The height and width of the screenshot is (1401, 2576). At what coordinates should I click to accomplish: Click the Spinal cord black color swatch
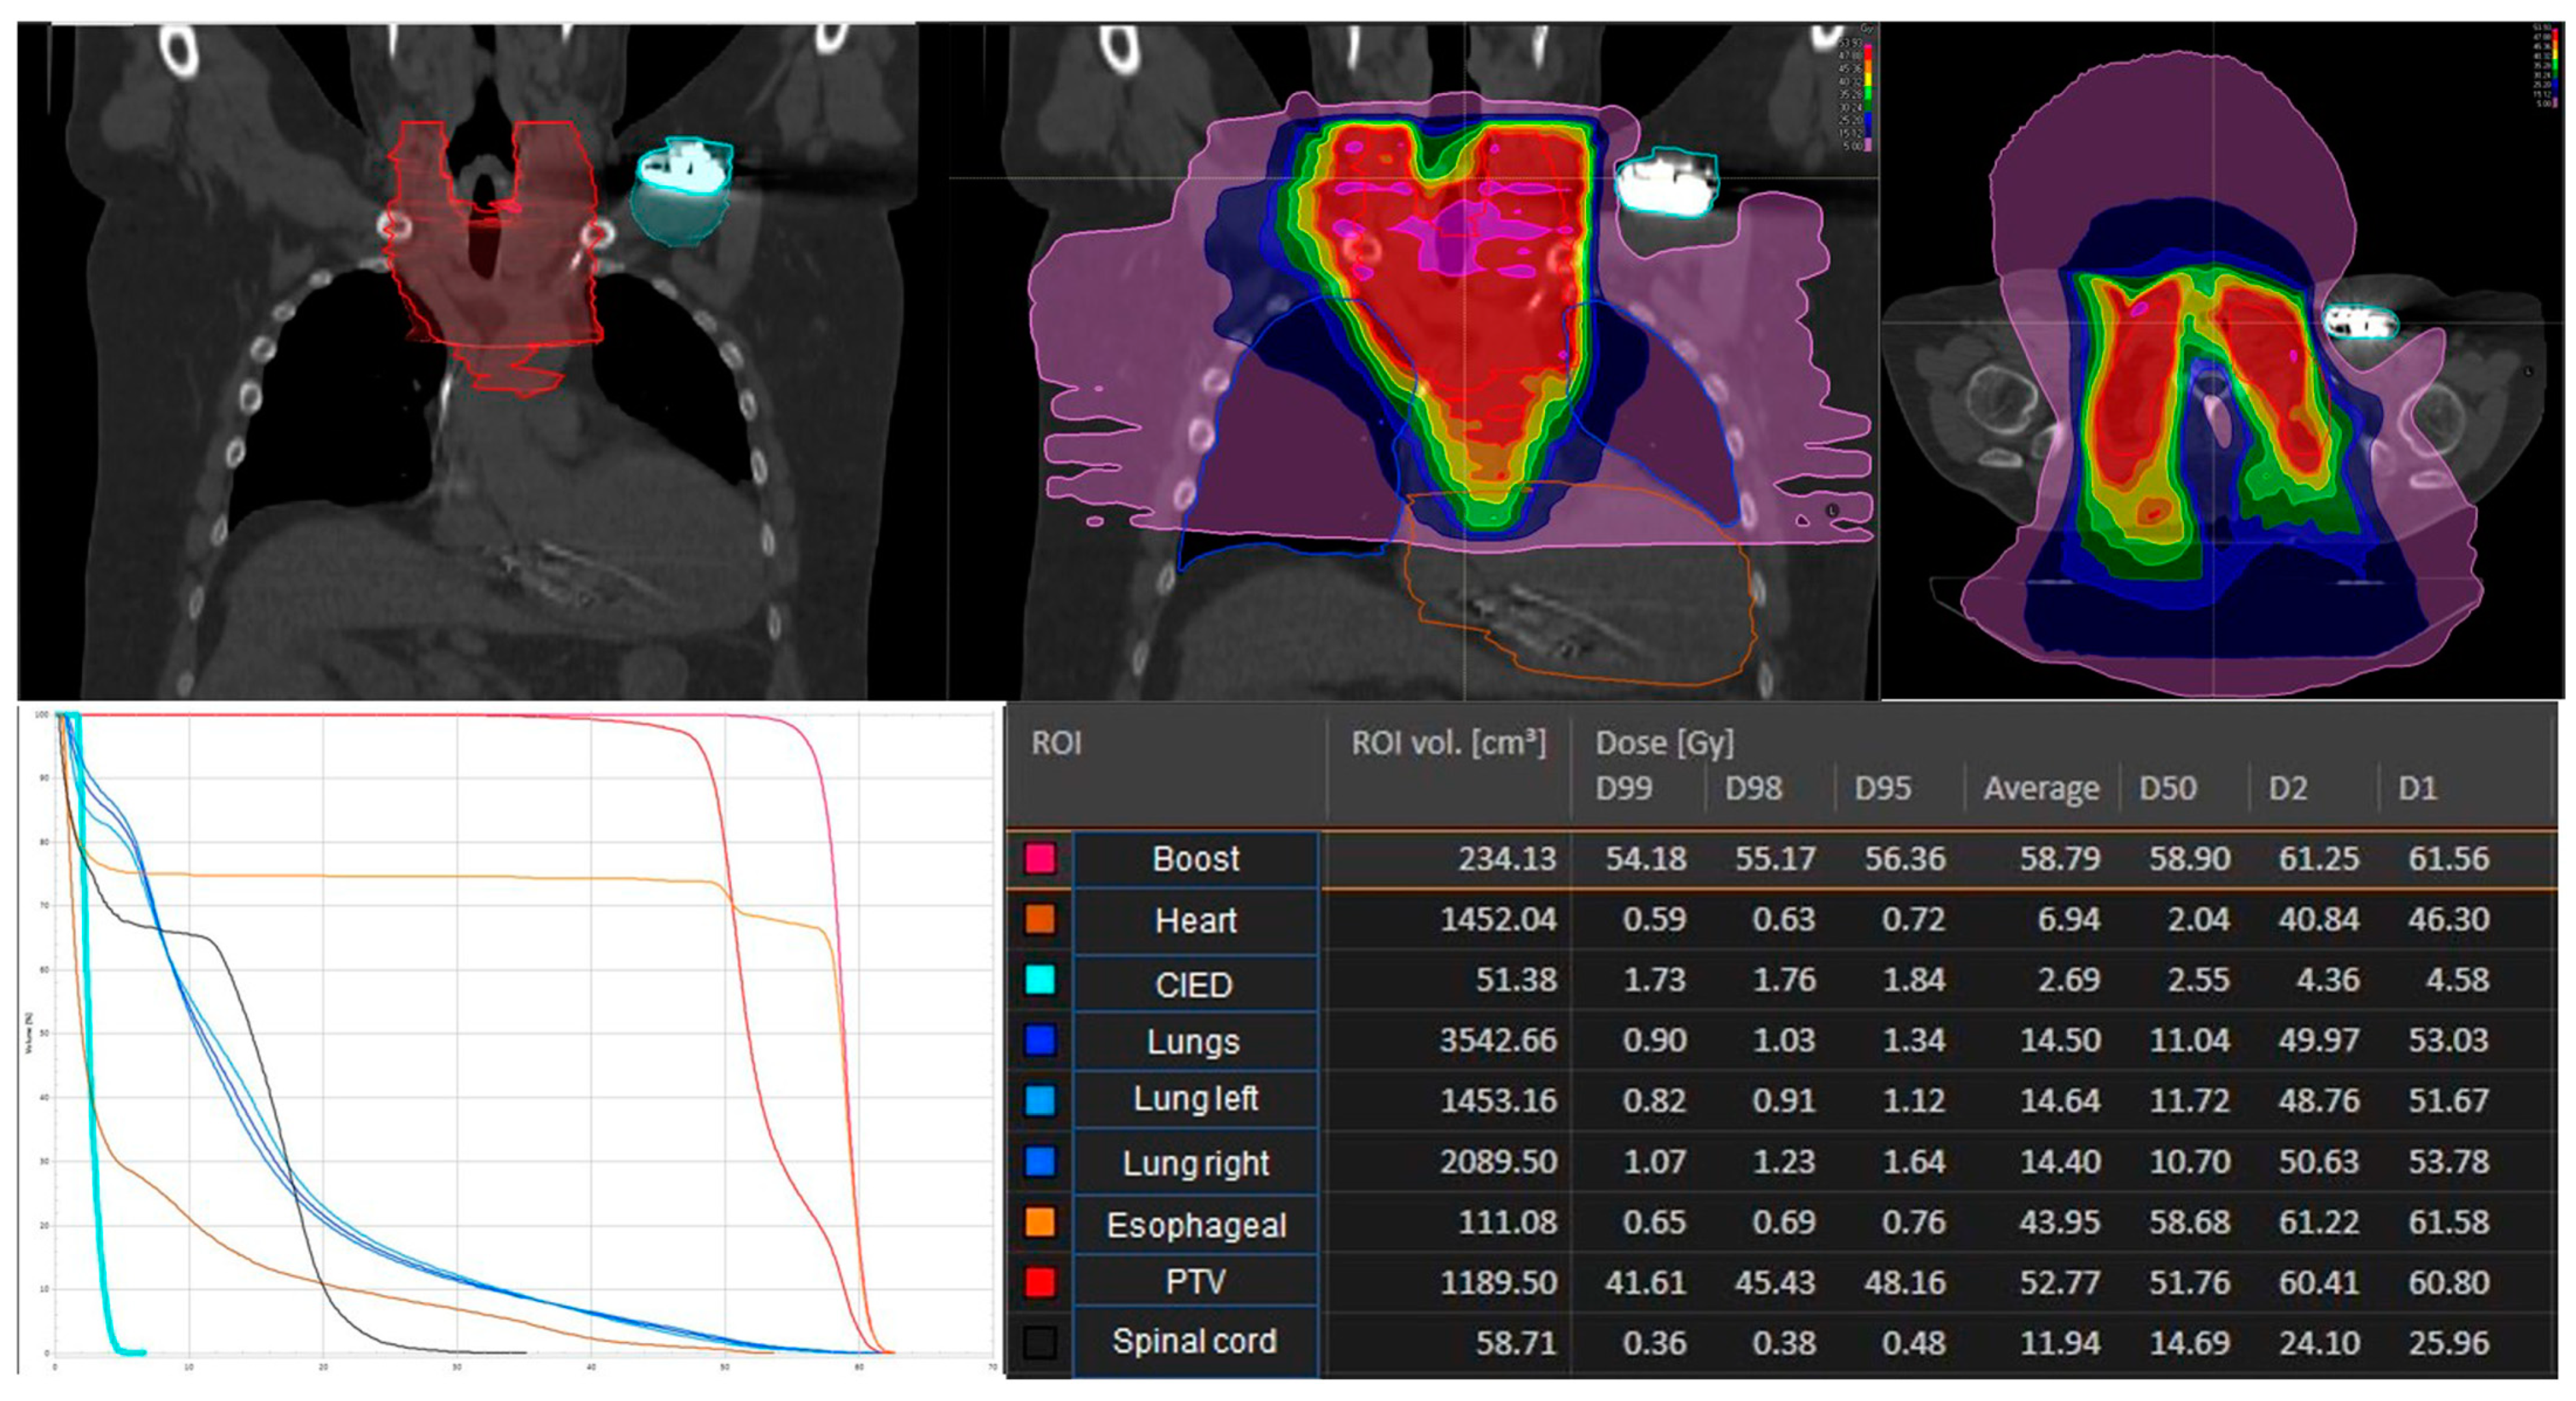coord(1040,1342)
